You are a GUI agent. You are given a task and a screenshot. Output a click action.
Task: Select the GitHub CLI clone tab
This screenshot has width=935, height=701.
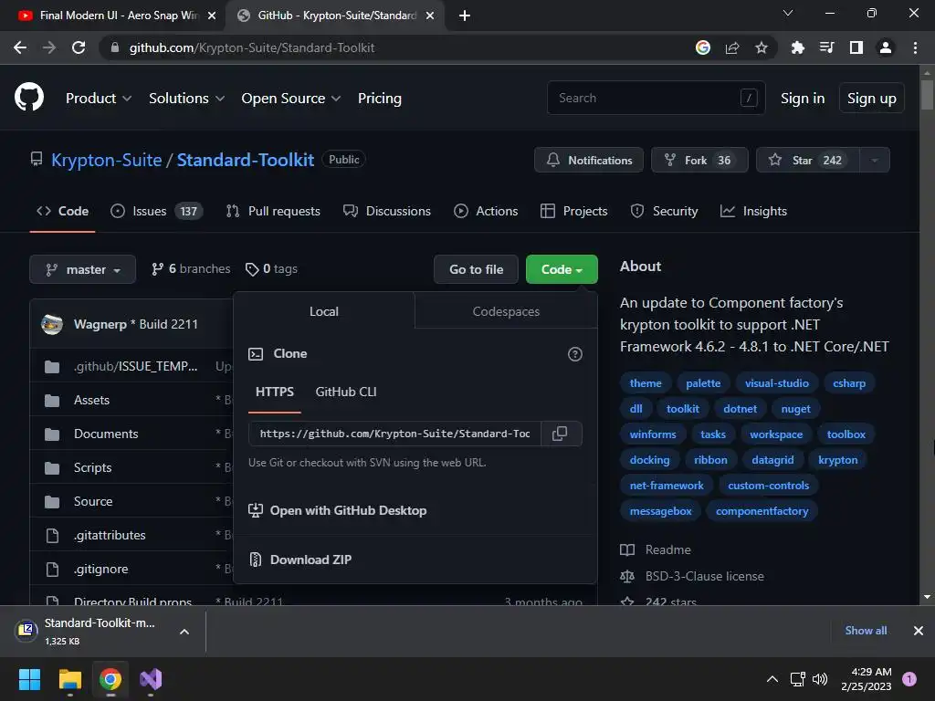click(346, 392)
